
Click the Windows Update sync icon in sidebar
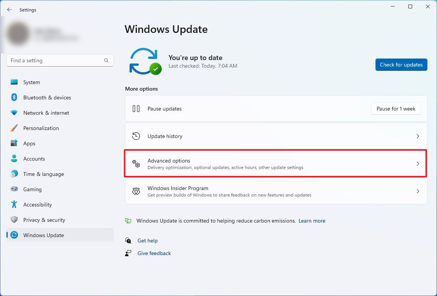click(x=14, y=235)
